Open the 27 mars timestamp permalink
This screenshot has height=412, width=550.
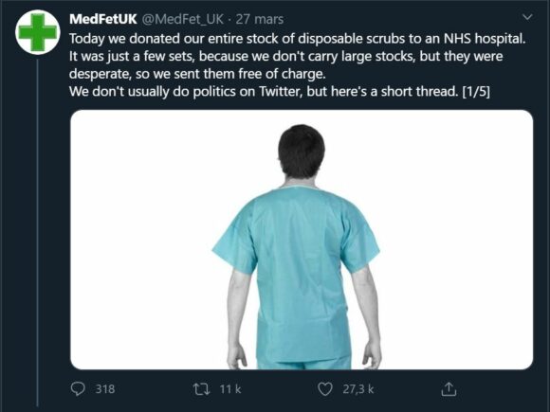[x=260, y=19]
